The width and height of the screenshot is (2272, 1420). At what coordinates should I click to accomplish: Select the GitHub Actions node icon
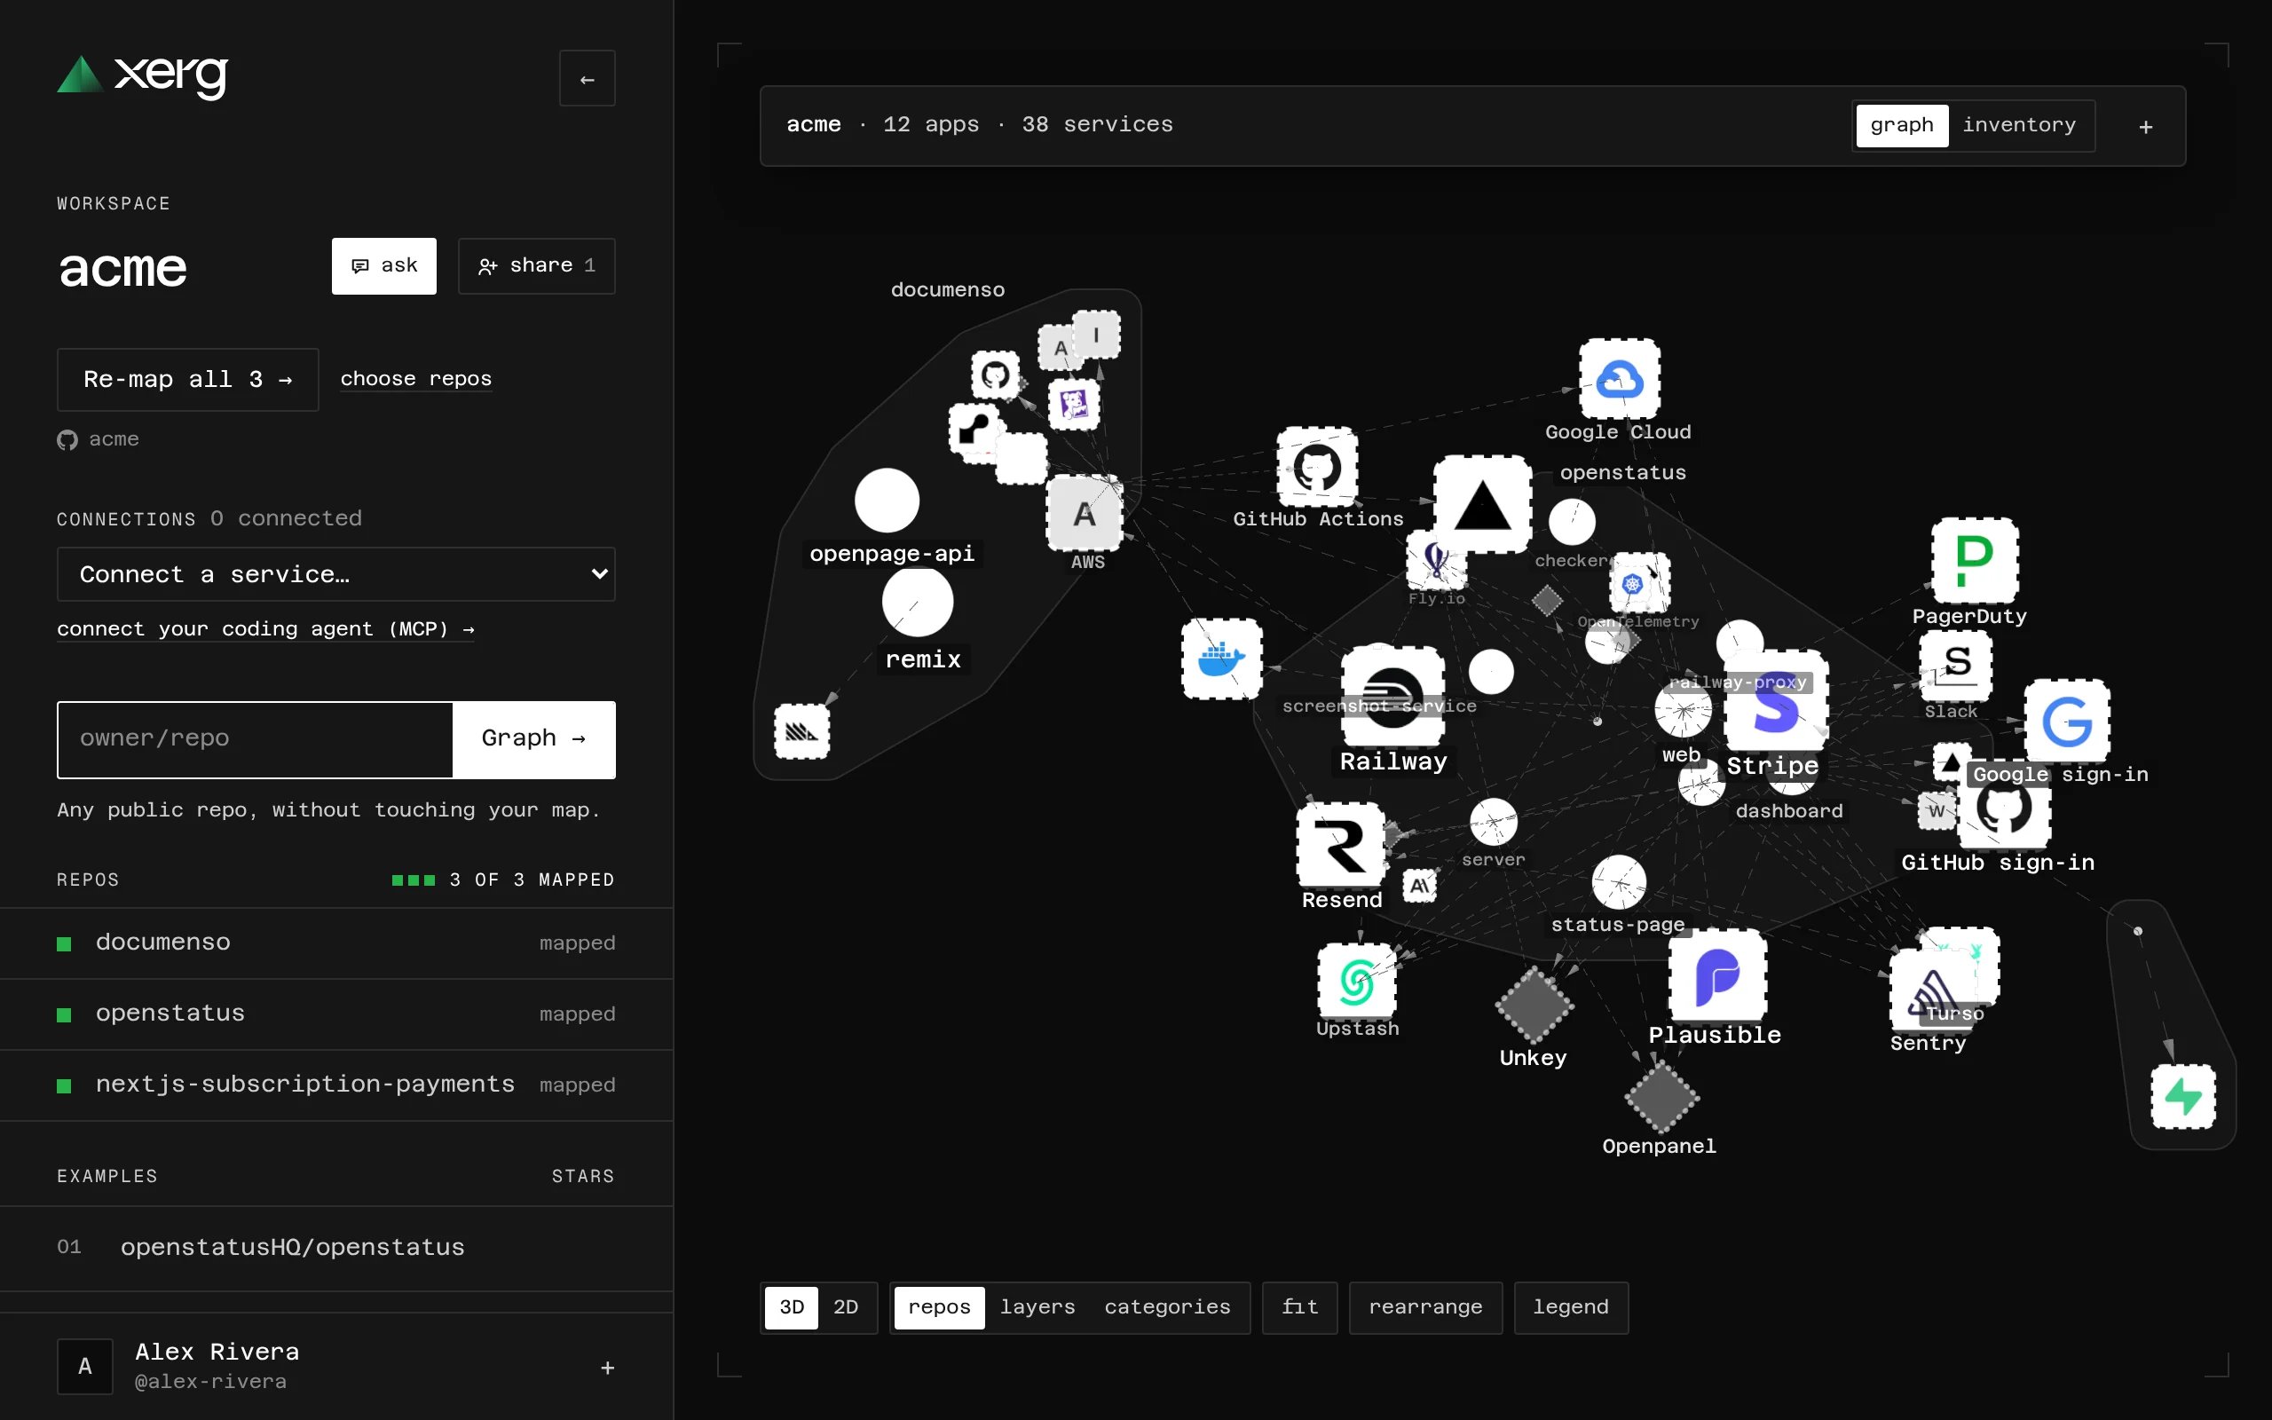pyautogui.click(x=1316, y=467)
